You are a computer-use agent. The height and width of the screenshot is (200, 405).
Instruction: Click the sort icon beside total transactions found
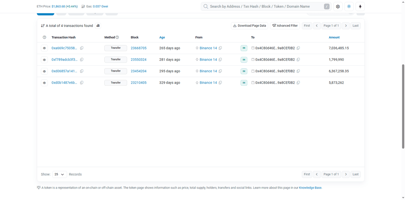(x=43, y=26)
